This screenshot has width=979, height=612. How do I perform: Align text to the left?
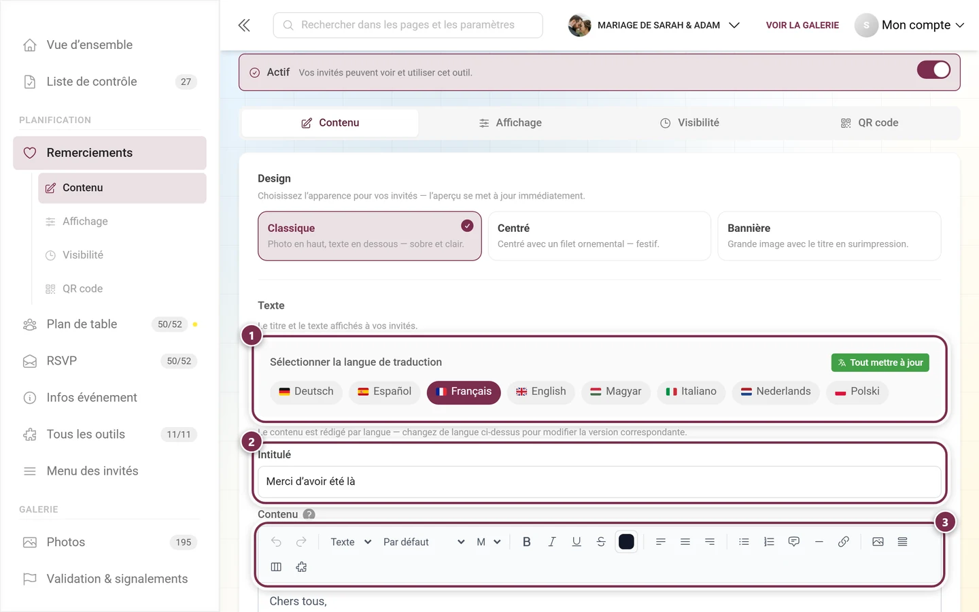pos(660,542)
